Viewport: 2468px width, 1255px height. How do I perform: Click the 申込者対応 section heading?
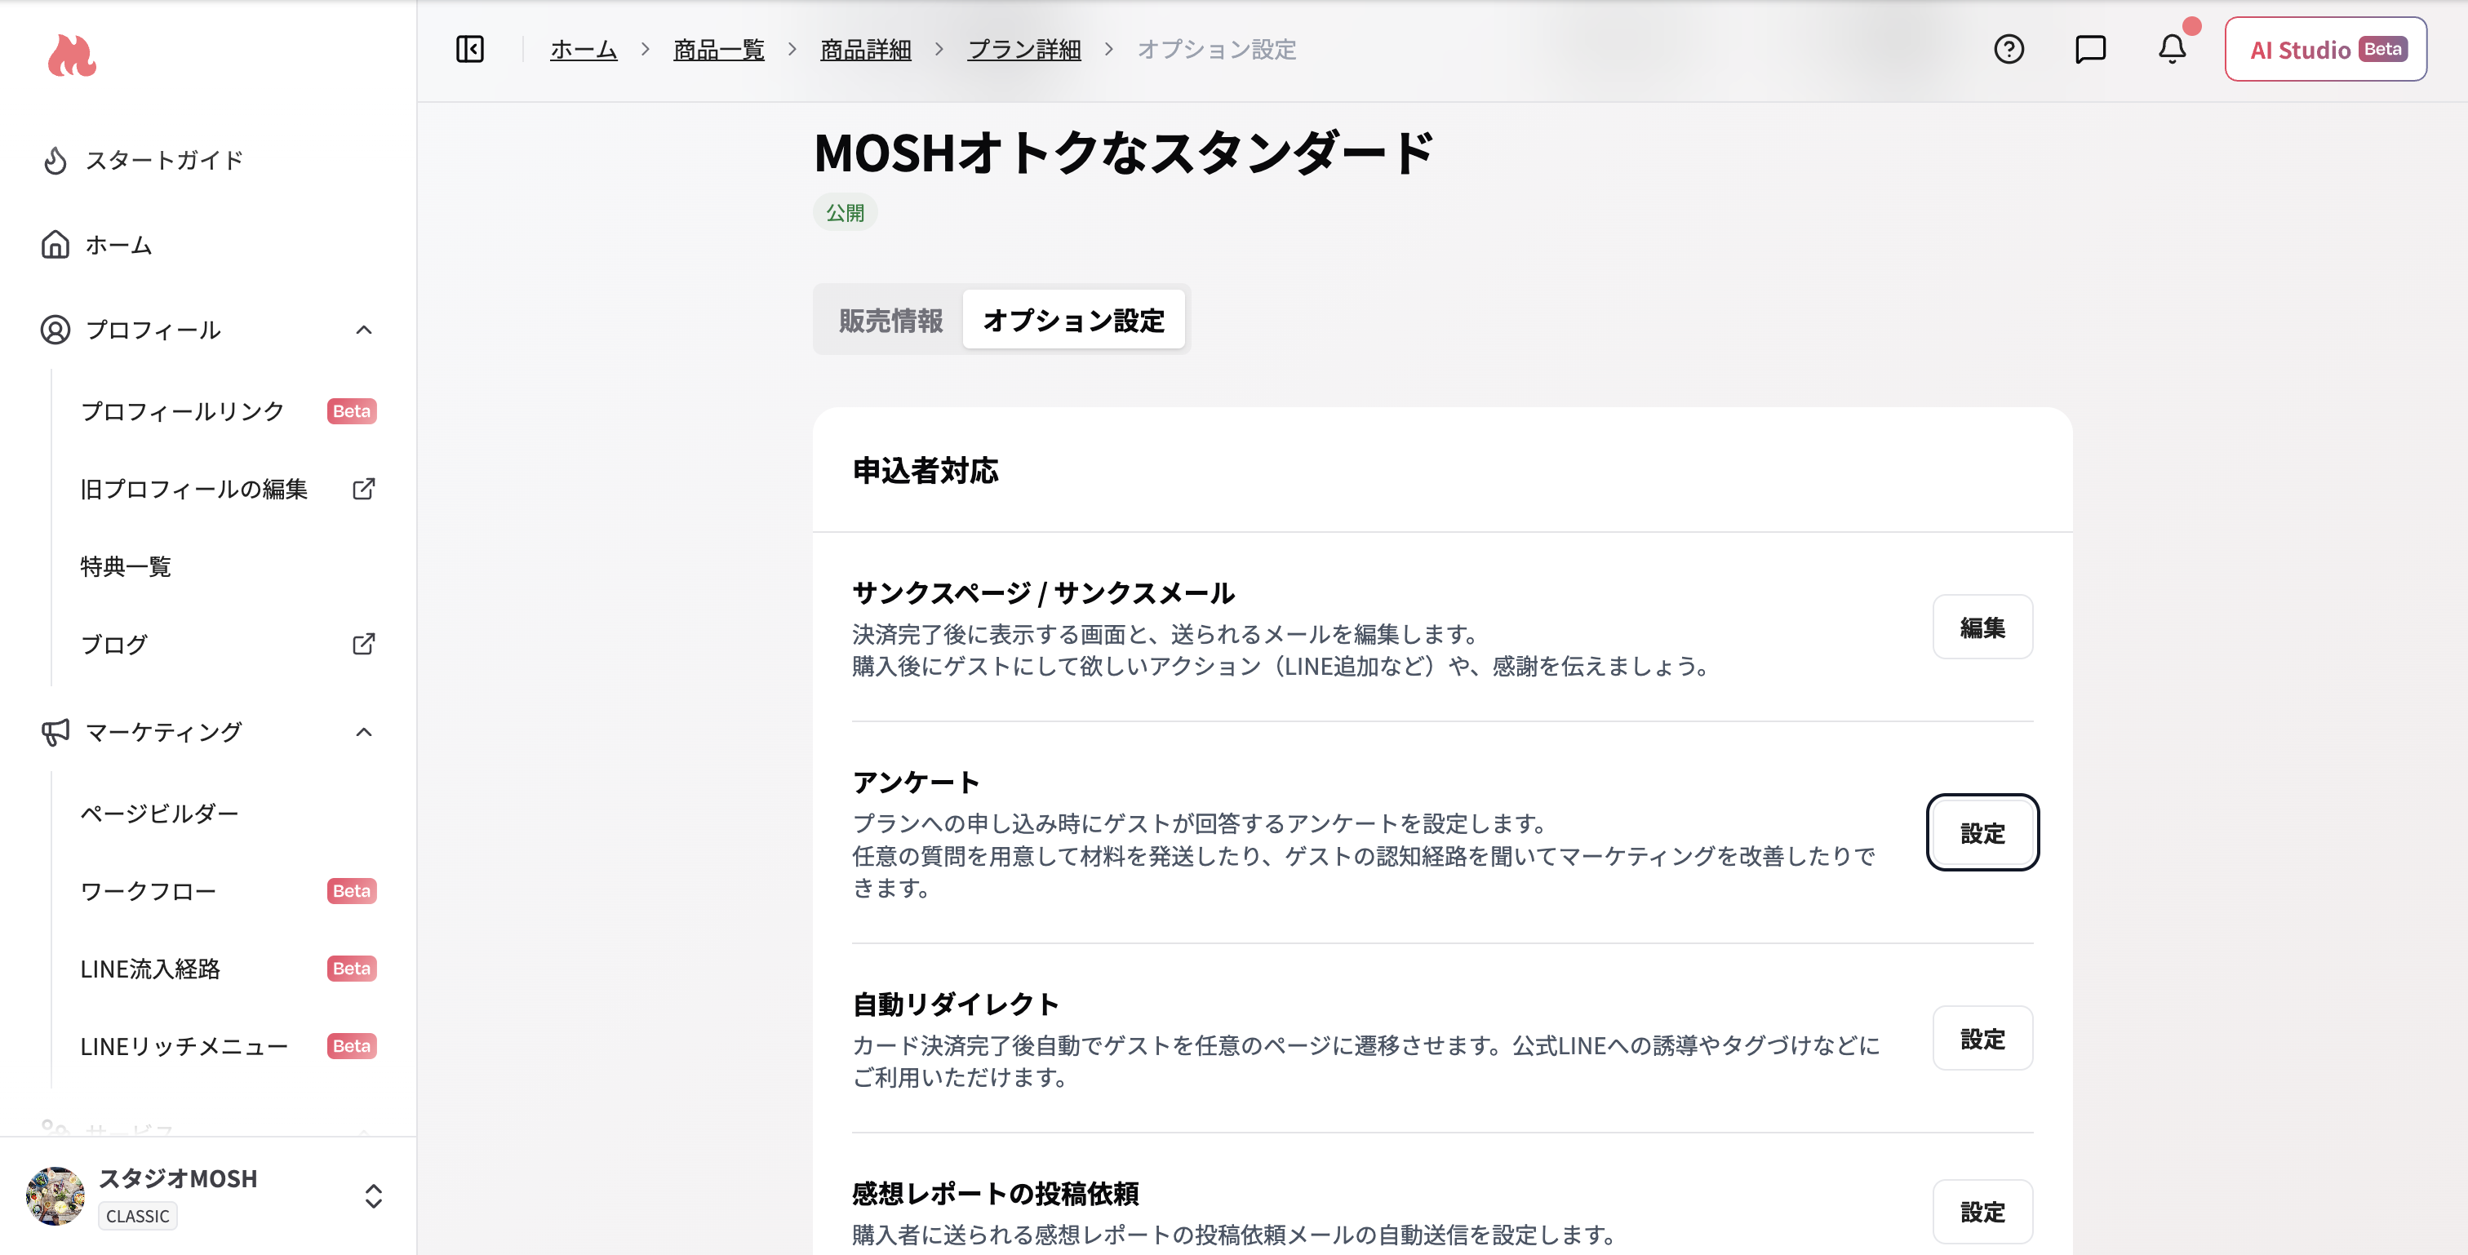(925, 470)
